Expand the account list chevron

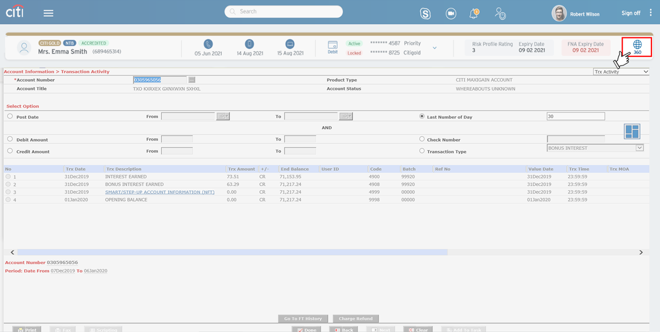coord(434,48)
